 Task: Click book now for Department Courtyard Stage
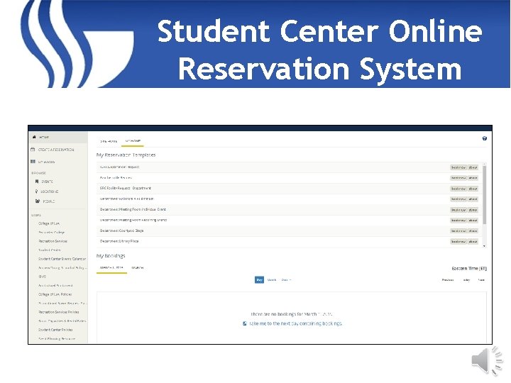point(458,231)
